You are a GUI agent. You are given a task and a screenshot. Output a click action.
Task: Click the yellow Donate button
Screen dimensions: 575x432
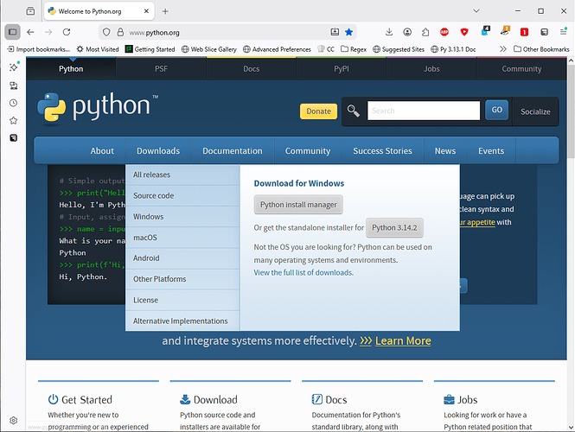(x=319, y=111)
